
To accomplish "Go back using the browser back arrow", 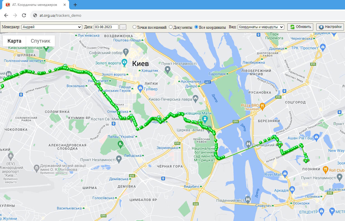I will click(6, 15).
